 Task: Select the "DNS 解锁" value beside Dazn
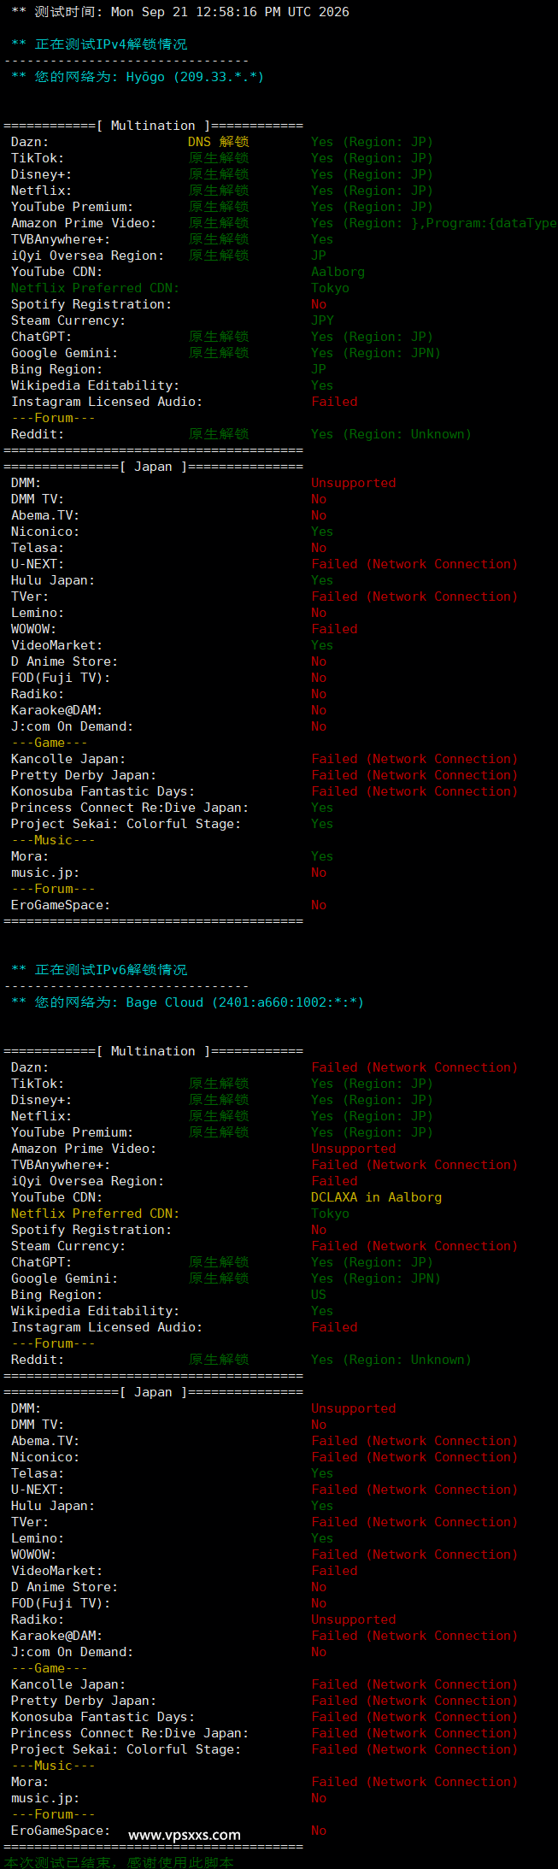[x=219, y=142]
